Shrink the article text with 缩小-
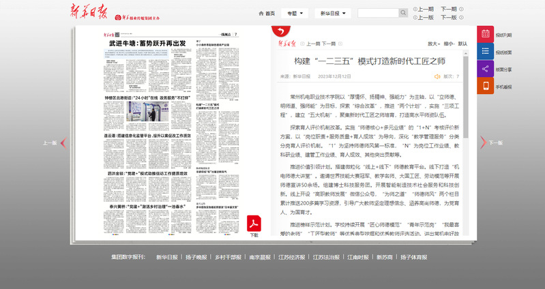Image resolution: width=545 pixels, height=289 pixels. click(449, 44)
